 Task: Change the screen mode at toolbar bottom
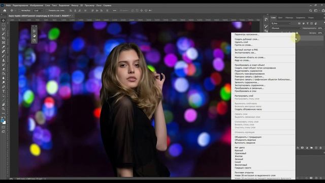pos(4,132)
